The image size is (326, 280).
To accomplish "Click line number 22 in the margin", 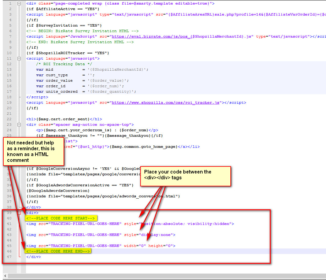I will [x=9, y=119].
